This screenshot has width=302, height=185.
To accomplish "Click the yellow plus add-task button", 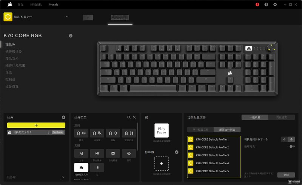I will click(36, 125).
